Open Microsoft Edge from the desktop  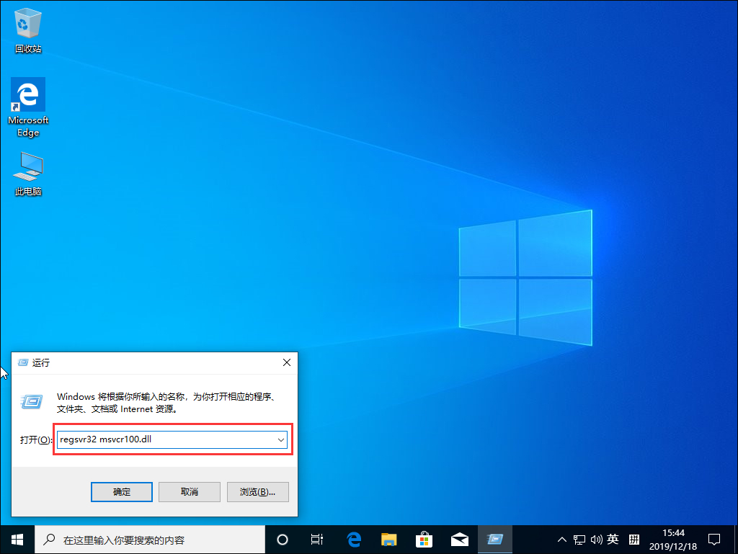pyautogui.click(x=27, y=96)
